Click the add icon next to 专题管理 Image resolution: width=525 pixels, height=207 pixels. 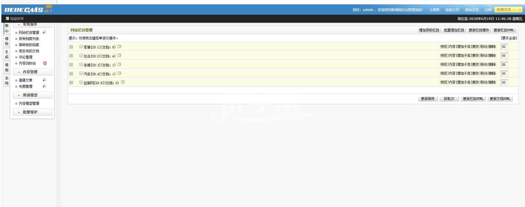click(x=44, y=86)
